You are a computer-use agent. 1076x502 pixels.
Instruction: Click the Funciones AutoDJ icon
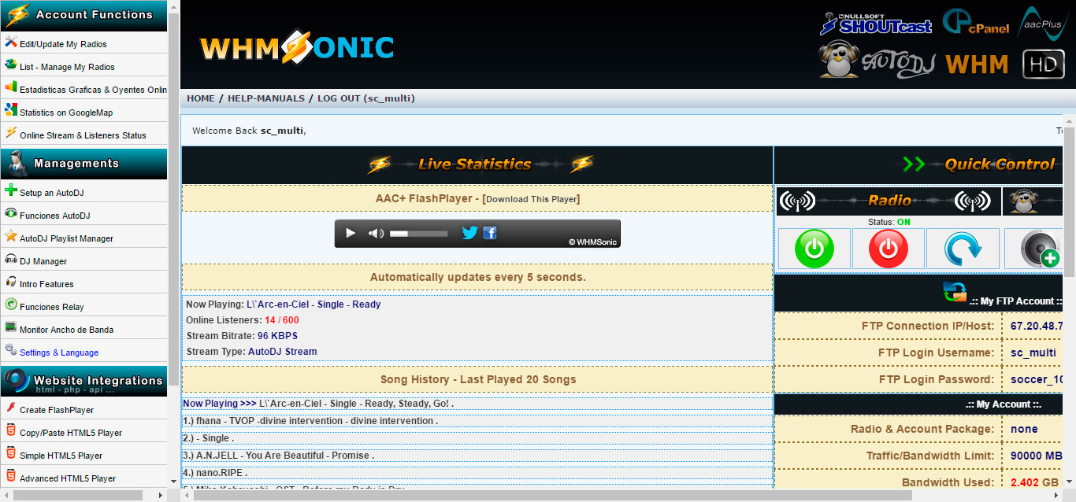pyautogui.click(x=11, y=214)
